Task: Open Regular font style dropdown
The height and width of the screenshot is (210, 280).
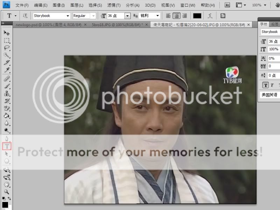Action: click(x=93, y=16)
